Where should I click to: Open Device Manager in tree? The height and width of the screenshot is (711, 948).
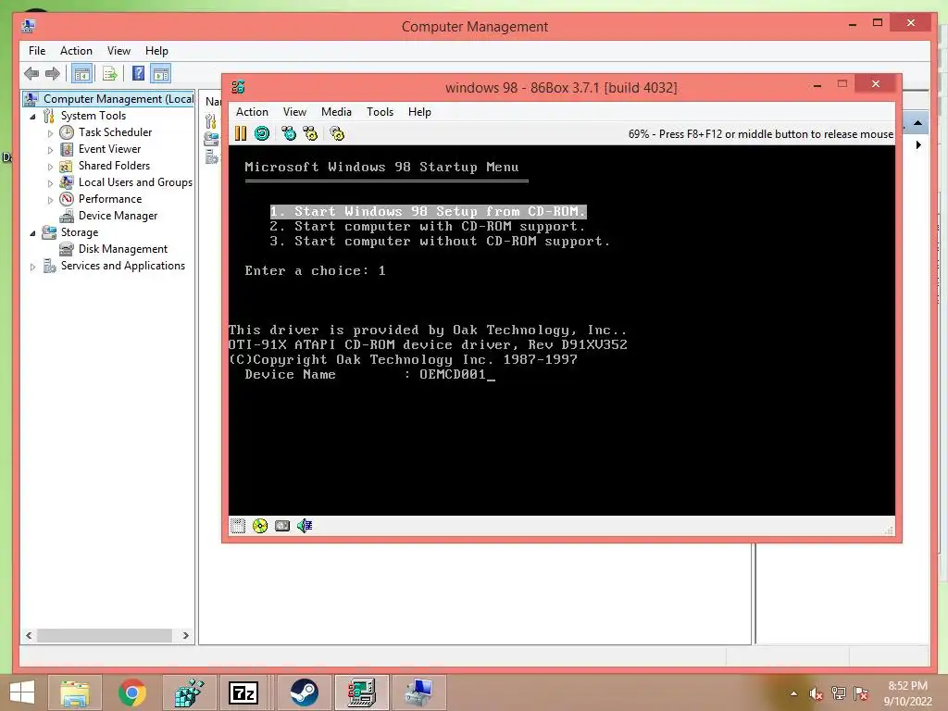pyautogui.click(x=118, y=216)
